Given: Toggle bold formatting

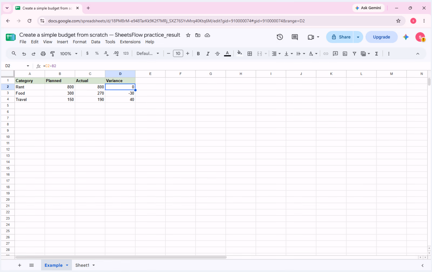Looking at the screenshot, I should tap(198, 54).
